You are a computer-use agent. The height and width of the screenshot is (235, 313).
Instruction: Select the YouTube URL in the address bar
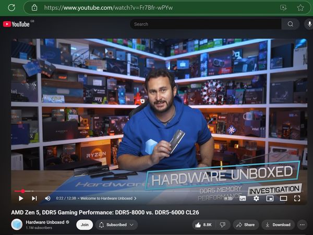109,8
